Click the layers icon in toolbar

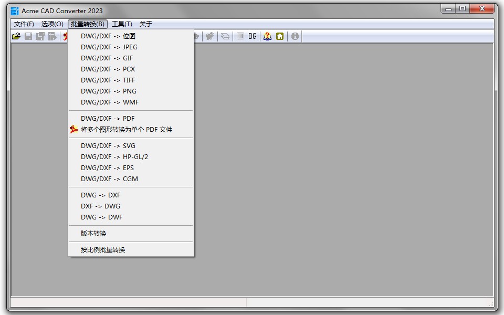point(225,36)
